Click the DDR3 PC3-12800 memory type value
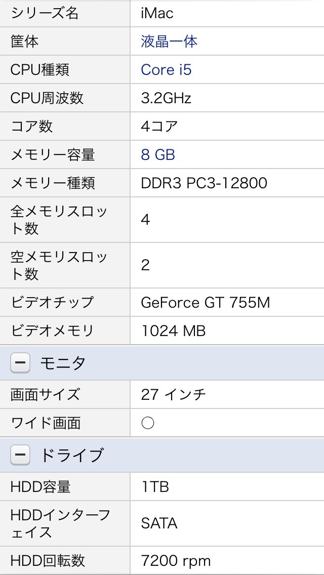The height and width of the screenshot is (575, 324). point(204,183)
